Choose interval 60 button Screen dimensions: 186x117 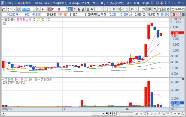127,9
